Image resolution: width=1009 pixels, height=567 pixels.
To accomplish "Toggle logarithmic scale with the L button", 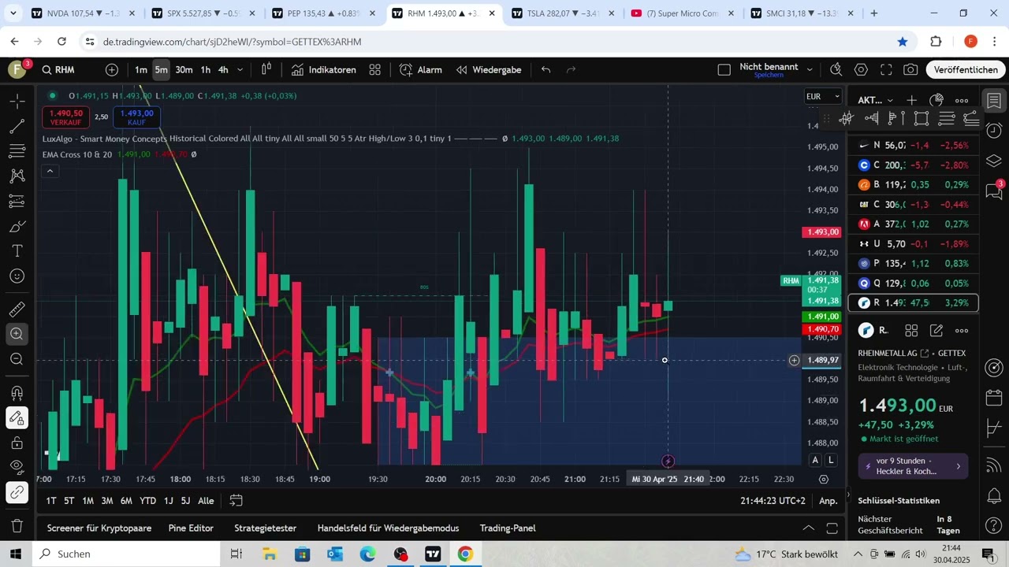I will pyautogui.click(x=831, y=460).
